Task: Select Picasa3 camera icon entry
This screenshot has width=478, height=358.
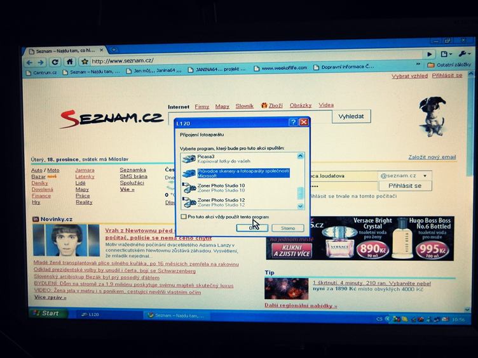Action: (x=189, y=159)
